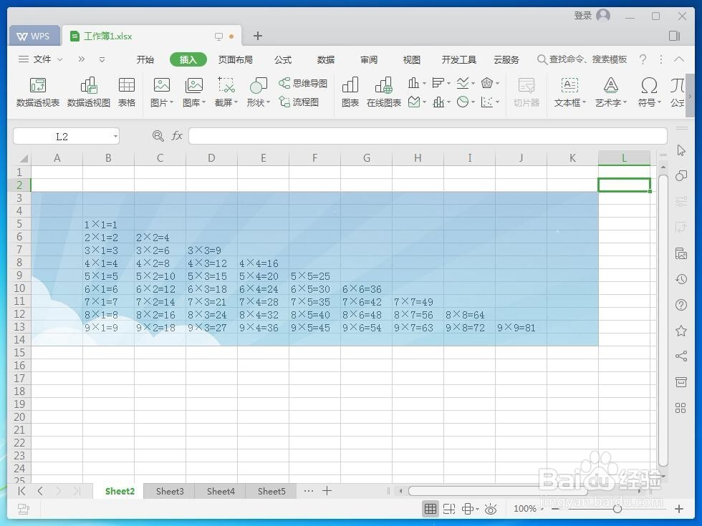The height and width of the screenshot is (526, 702).
Task: Open the 思维导图 (mind map) tool
Action: click(303, 82)
